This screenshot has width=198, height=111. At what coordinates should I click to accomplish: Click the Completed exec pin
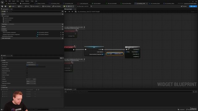point(139,57)
